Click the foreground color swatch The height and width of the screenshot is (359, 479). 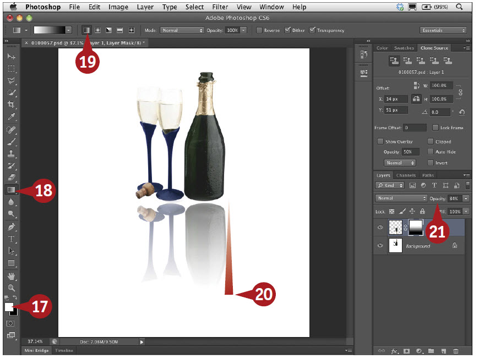[9, 307]
